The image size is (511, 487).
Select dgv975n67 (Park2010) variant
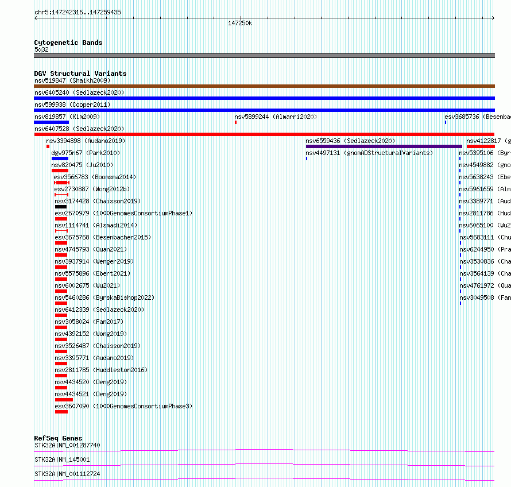pos(86,153)
